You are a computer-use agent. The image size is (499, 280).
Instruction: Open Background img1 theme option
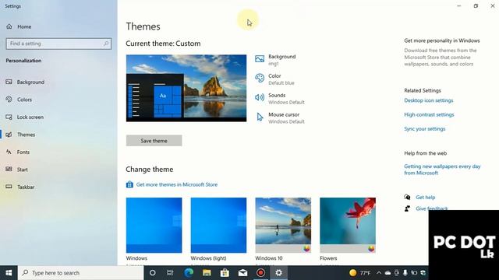coord(275,60)
